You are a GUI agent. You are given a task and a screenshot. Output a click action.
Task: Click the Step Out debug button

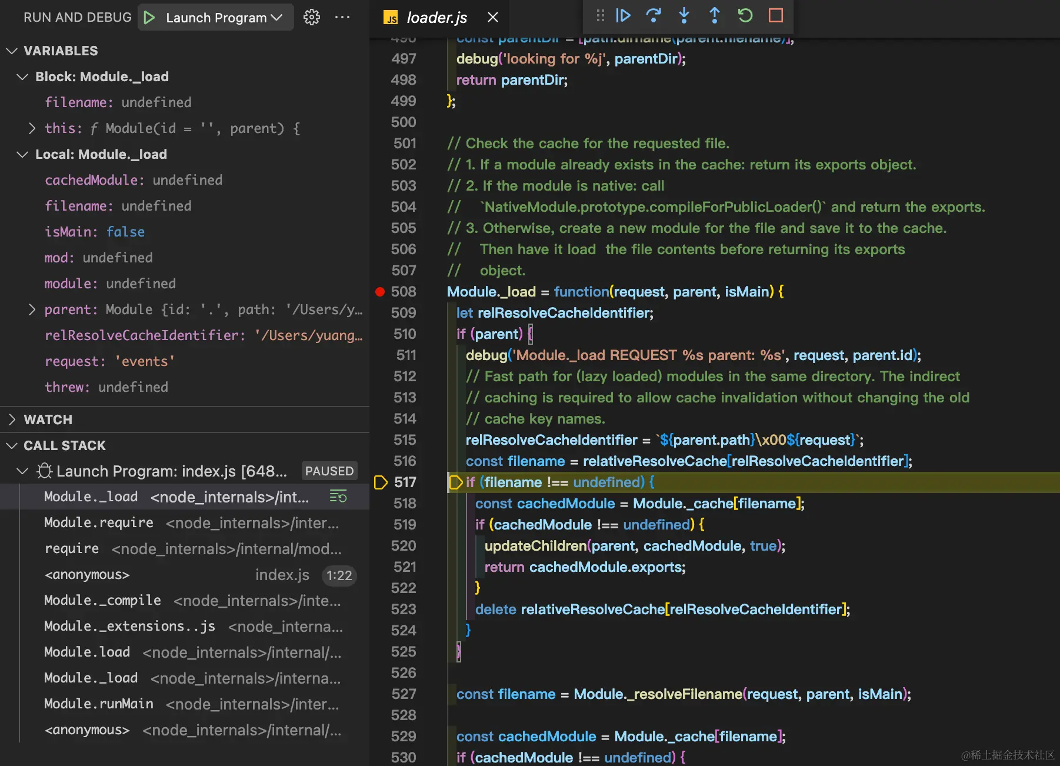point(715,16)
